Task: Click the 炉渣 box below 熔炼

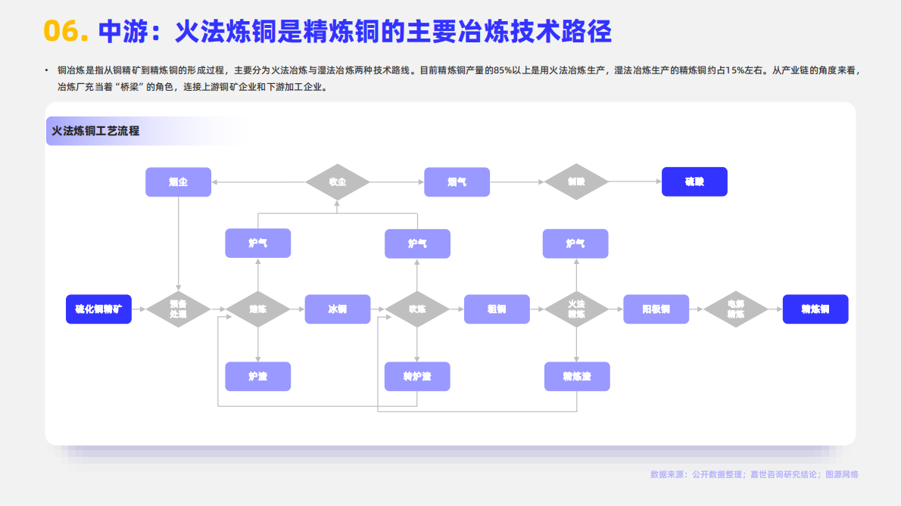Action: pyautogui.click(x=258, y=377)
